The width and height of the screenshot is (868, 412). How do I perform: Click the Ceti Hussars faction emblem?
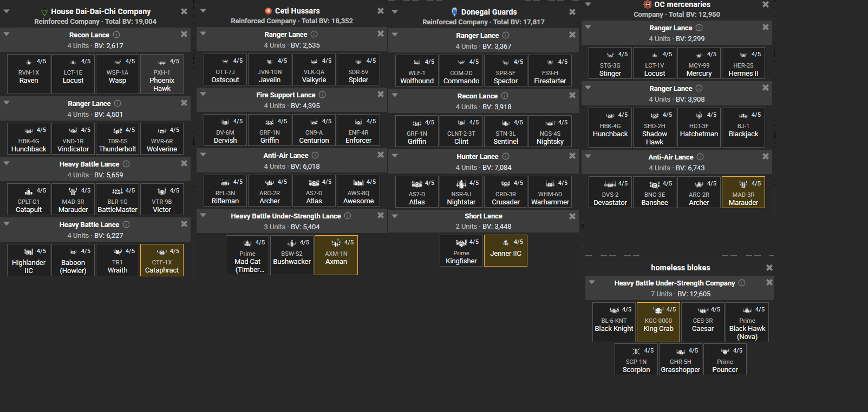pos(269,11)
